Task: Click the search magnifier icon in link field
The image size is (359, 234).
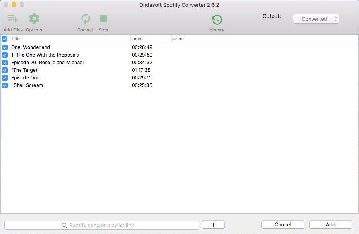Action: click(x=64, y=225)
